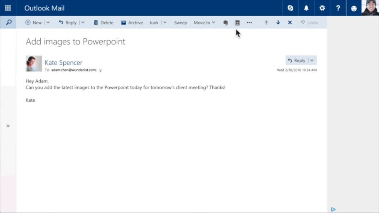Click the Skype icon in header

(290, 8)
